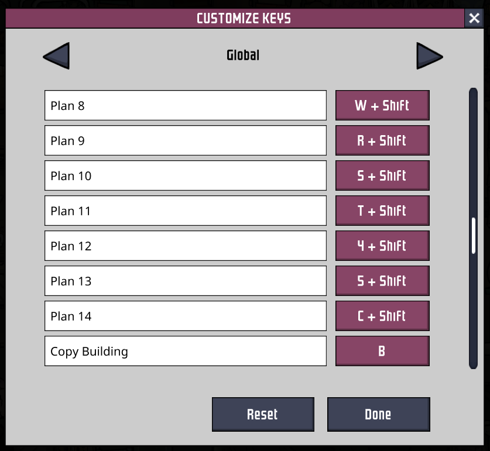This screenshot has height=451, width=490.
Task: Select the Plan 11 label row
Action: pos(185,211)
